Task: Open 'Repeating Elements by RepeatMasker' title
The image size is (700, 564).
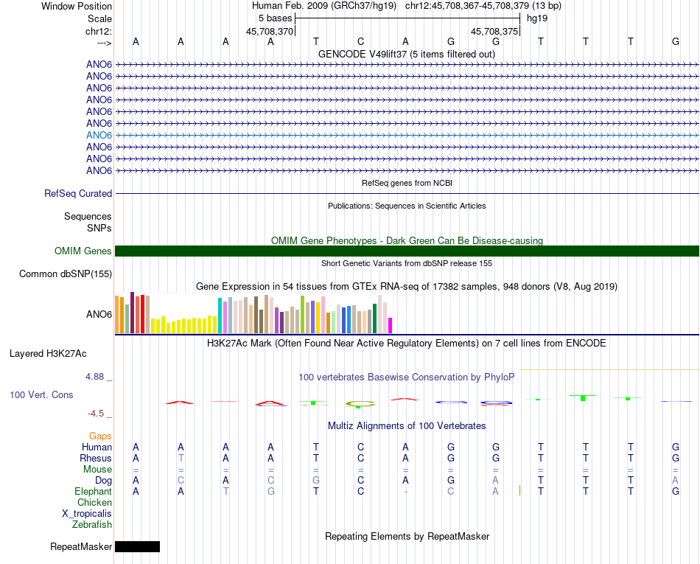Action: click(x=407, y=536)
